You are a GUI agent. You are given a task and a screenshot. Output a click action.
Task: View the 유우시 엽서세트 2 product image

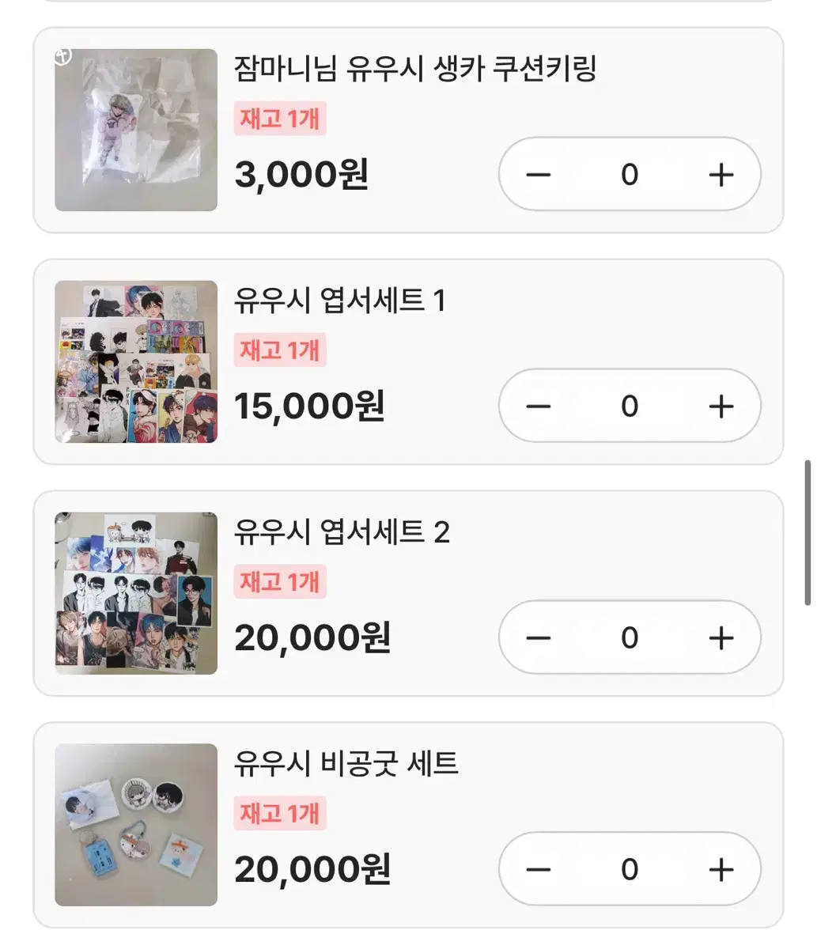tap(136, 593)
